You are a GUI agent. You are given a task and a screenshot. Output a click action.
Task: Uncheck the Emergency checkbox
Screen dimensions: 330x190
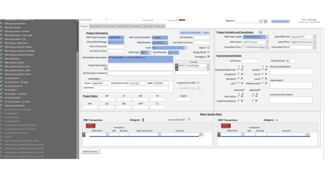point(208,57)
